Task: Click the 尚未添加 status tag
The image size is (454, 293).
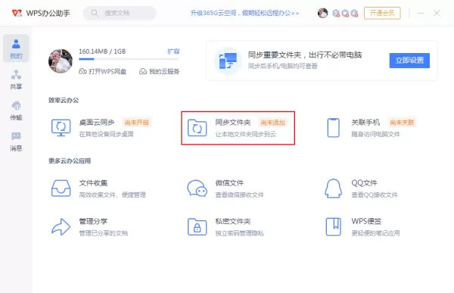Action: click(272, 123)
